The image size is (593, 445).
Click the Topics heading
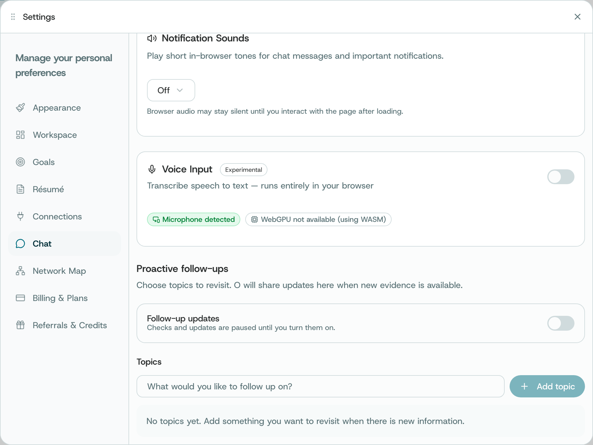click(x=149, y=362)
